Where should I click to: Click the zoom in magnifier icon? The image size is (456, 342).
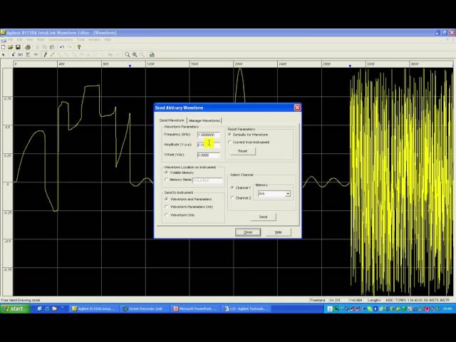click(x=135, y=55)
